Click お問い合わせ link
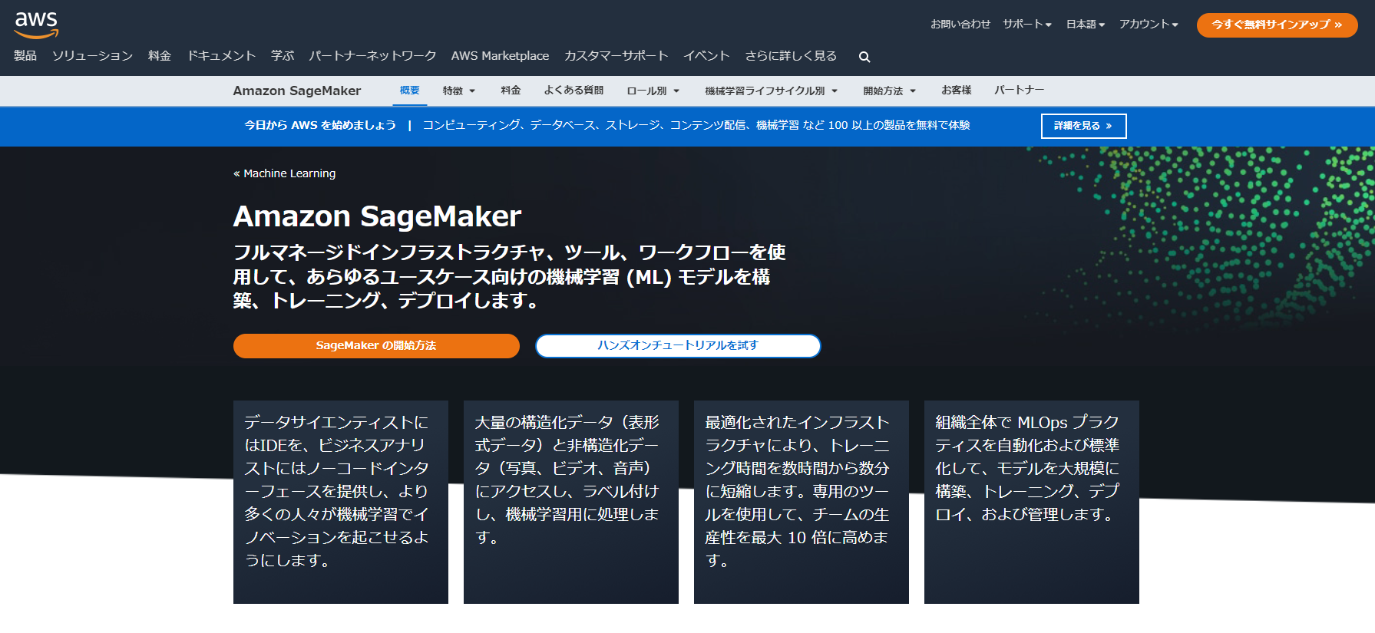 [x=960, y=25]
